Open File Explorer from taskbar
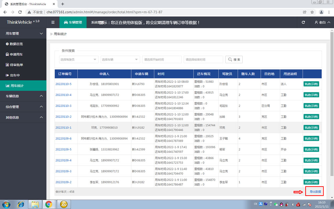 pos(35,204)
